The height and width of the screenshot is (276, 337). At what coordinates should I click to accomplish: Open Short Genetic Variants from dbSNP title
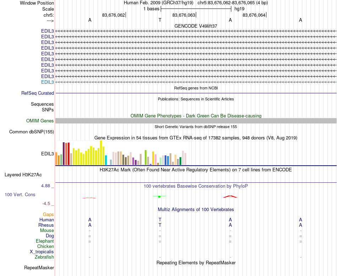[x=196, y=127]
